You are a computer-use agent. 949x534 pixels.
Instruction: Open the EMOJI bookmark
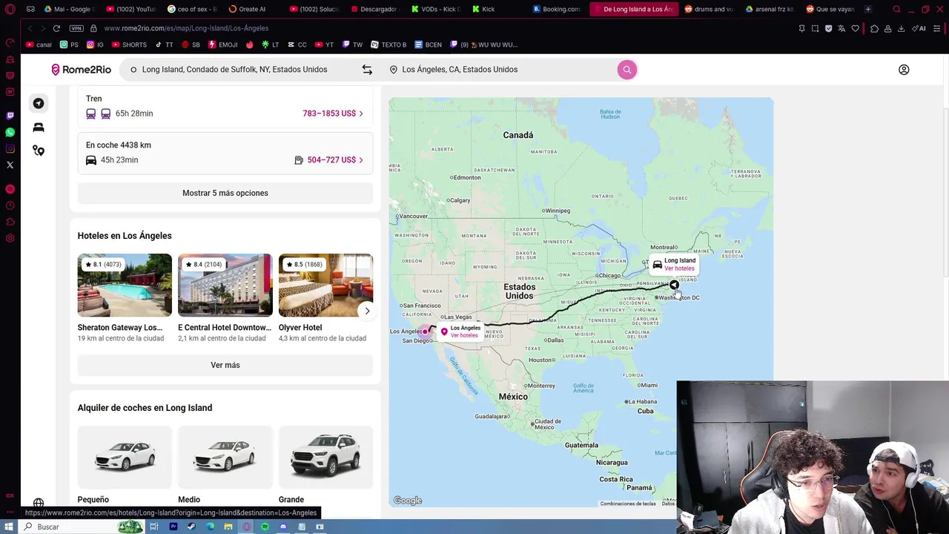(x=223, y=44)
